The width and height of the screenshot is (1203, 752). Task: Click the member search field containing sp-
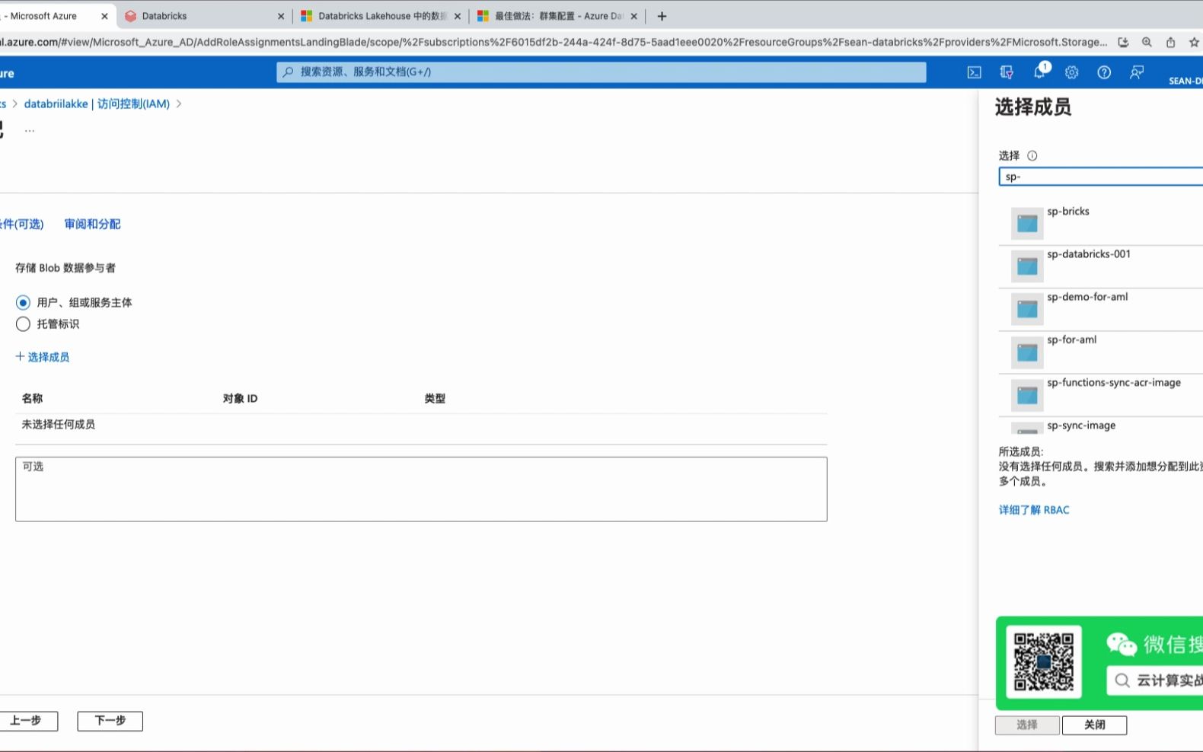point(1101,177)
